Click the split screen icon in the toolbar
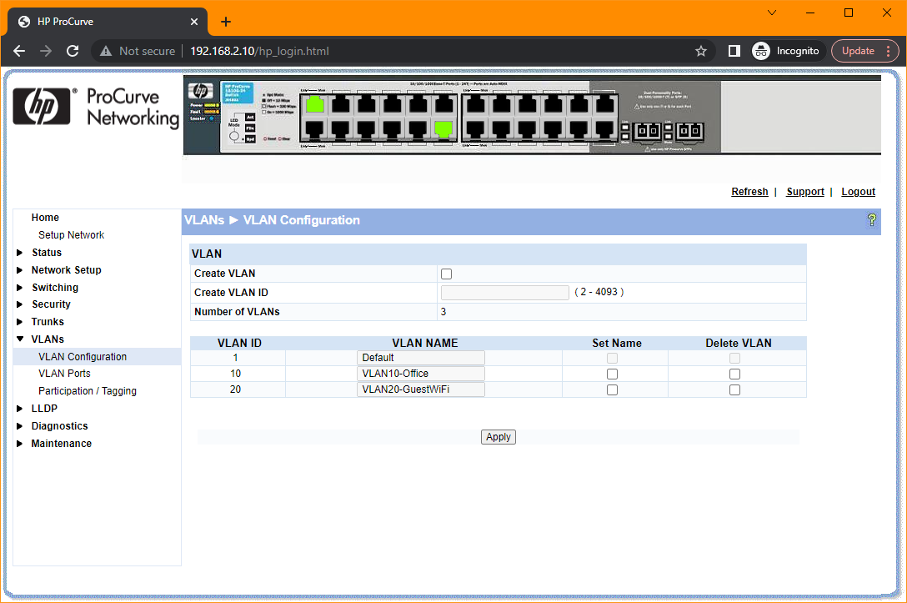This screenshot has height=603, width=907. point(733,50)
